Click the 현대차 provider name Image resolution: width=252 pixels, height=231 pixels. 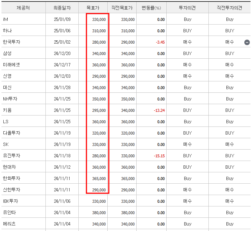pos(9,167)
